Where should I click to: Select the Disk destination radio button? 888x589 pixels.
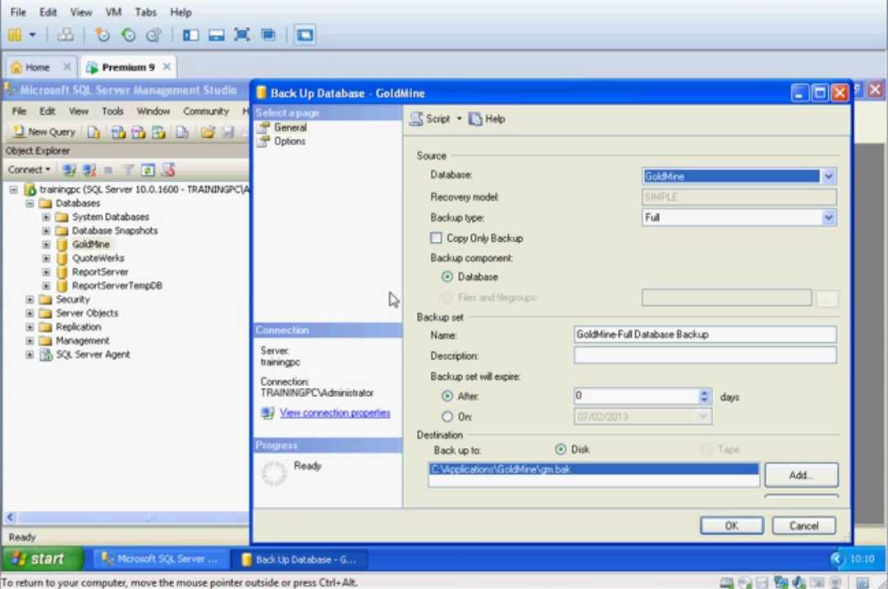561,450
